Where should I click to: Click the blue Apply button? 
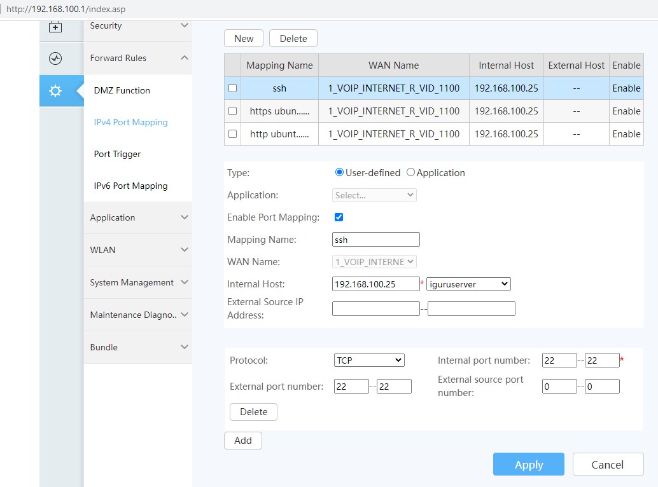click(x=529, y=464)
